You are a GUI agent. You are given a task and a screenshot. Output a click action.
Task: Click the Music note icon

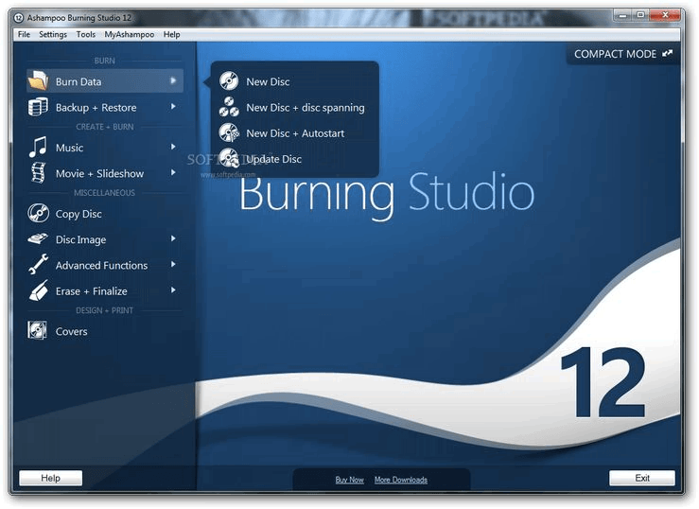(38, 147)
